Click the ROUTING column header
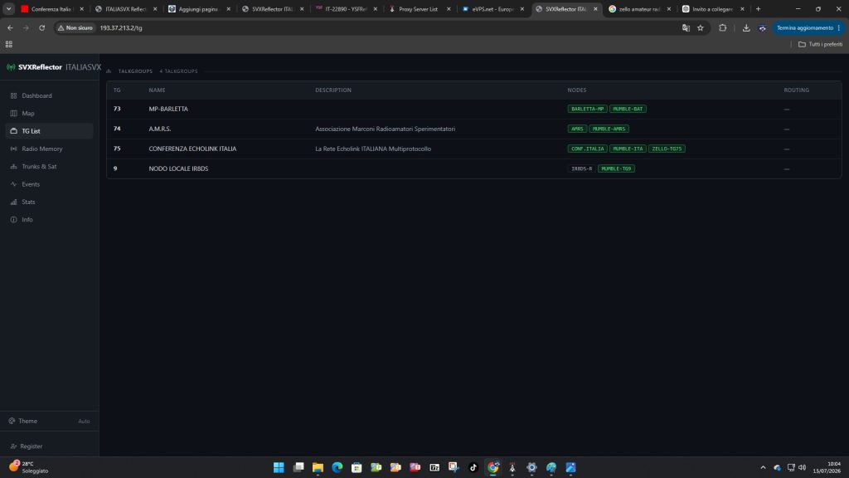The width and height of the screenshot is (849, 478). pos(796,90)
